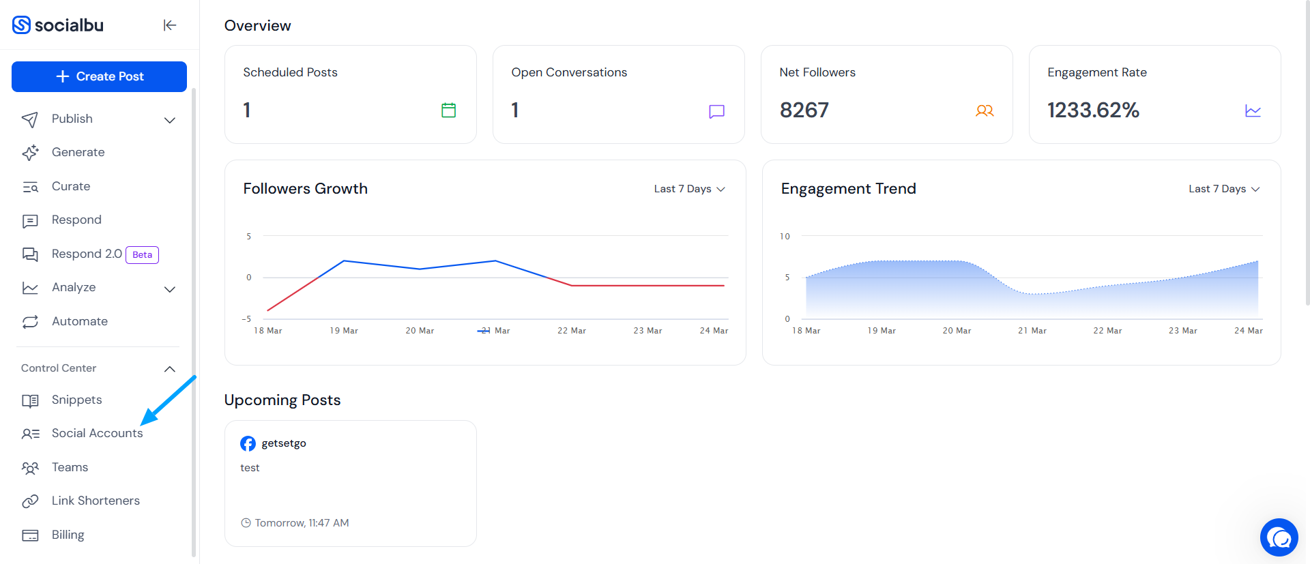Click the Facebook icon on getsetgo post
This screenshot has width=1310, height=564.
click(248, 443)
